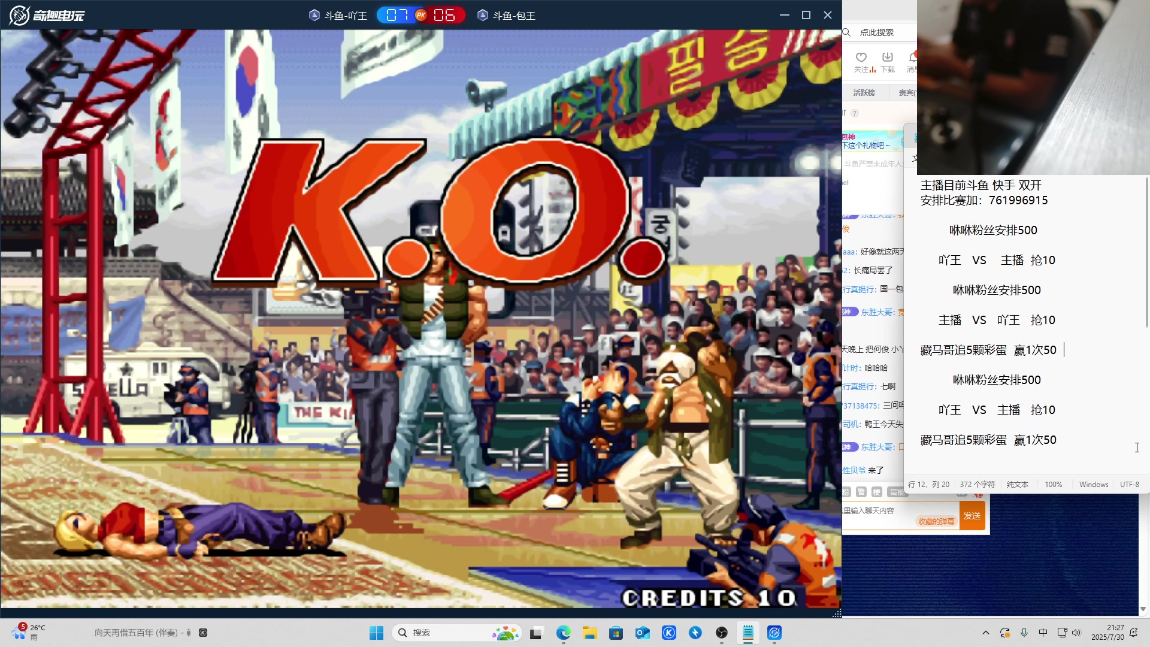Image resolution: width=1150 pixels, height=647 pixels.
Task: Click the taskbar 搜索 search box
Action: click(457, 633)
